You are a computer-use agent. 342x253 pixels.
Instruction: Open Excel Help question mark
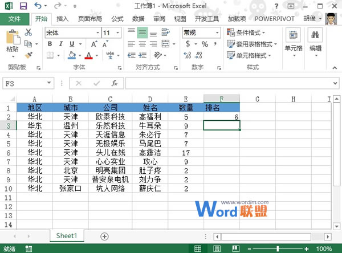click(x=276, y=6)
